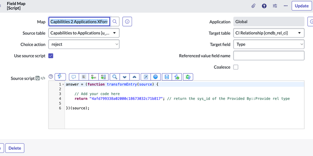Click the '})(source);' line in editor
Image resolution: width=313 pixels, height=156 pixels.
77,108
